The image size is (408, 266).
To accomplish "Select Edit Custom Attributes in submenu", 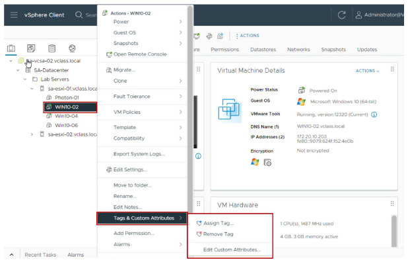I will coord(231,249).
